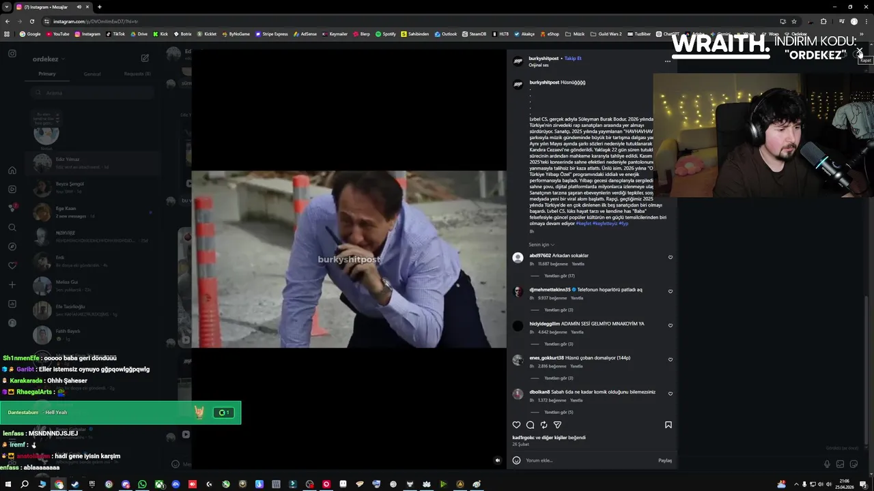Image resolution: width=874 pixels, height=491 pixels.
Task: Open Windows Start menu
Action: tap(8, 484)
